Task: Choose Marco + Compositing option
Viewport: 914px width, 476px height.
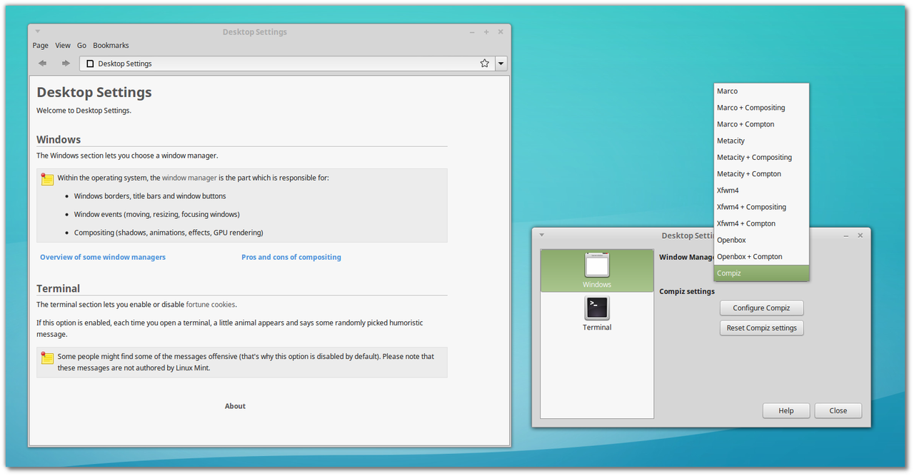Action: pos(761,108)
